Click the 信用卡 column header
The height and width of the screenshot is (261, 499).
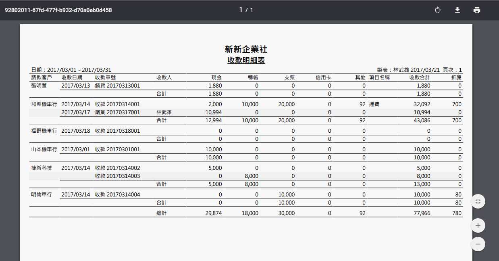tap(323, 77)
